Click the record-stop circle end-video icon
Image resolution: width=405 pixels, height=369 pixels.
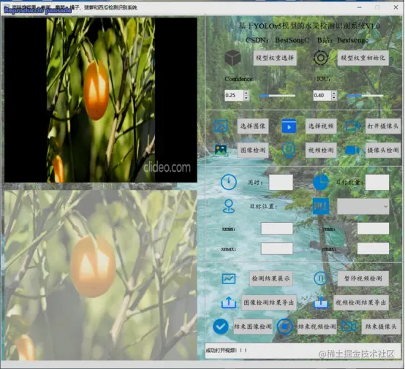(x=284, y=327)
